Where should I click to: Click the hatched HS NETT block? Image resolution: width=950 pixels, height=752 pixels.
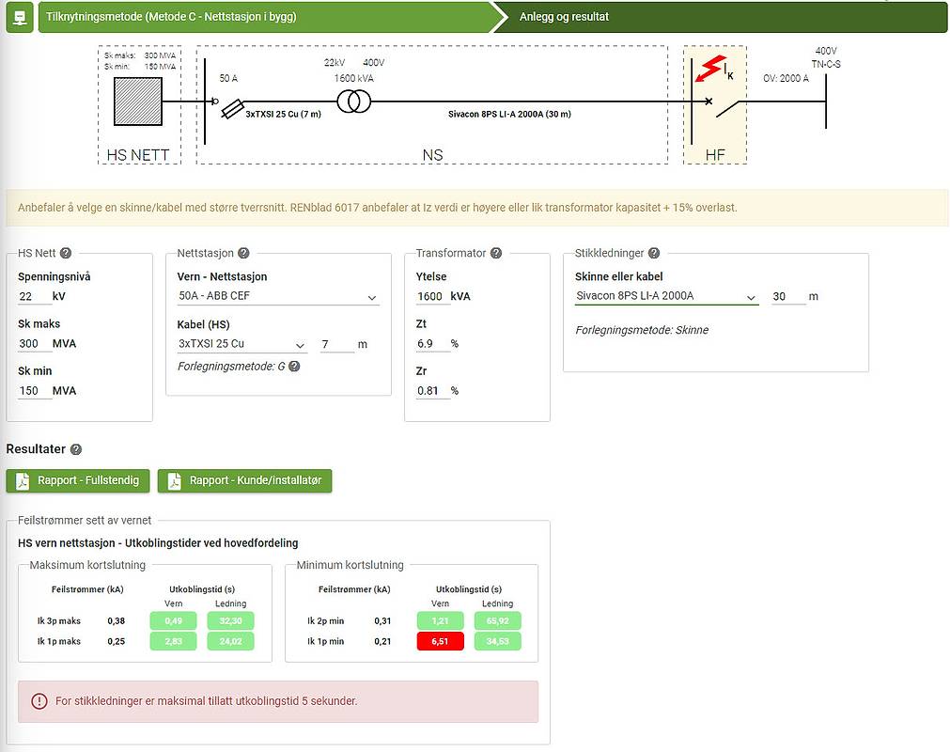click(x=138, y=102)
